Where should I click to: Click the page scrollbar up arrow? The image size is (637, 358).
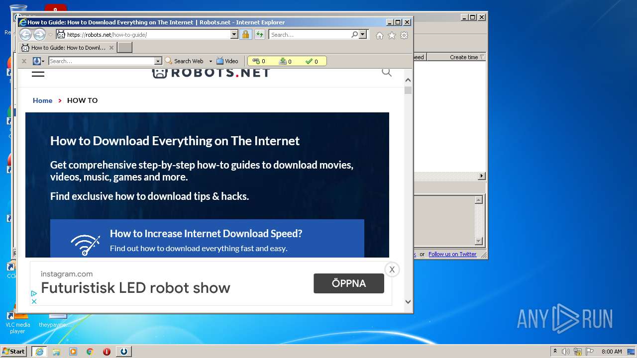408,80
